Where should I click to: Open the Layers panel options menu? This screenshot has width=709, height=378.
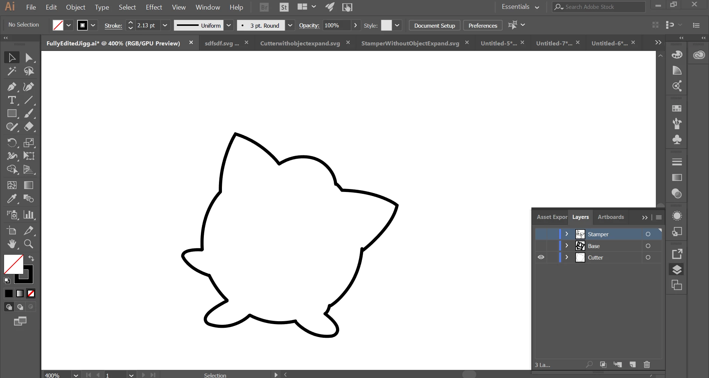tap(659, 217)
